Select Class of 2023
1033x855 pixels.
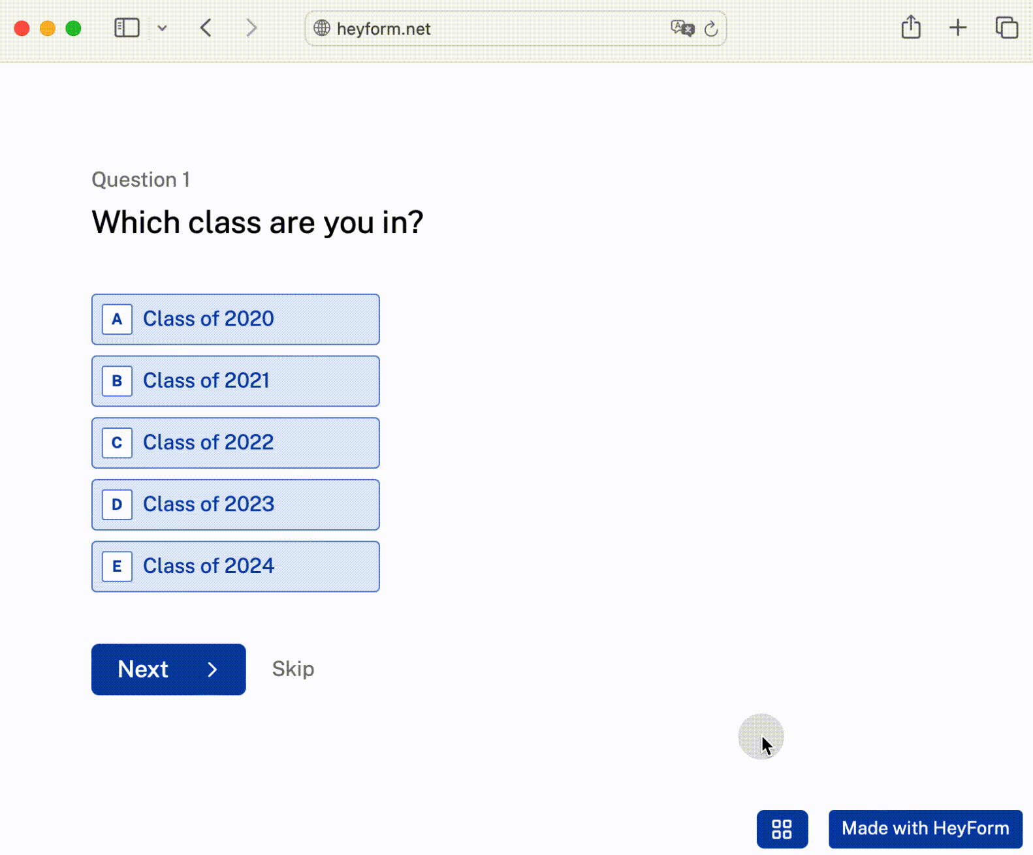pyautogui.click(x=236, y=504)
